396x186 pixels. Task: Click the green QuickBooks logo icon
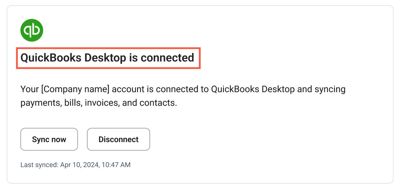coord(32,30)
